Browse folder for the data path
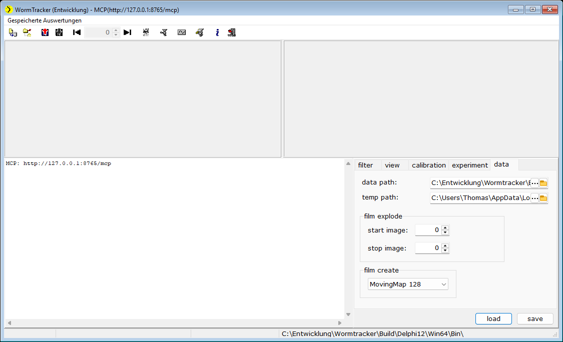Screen dimensions: 563x342 (x=543, y=183)
